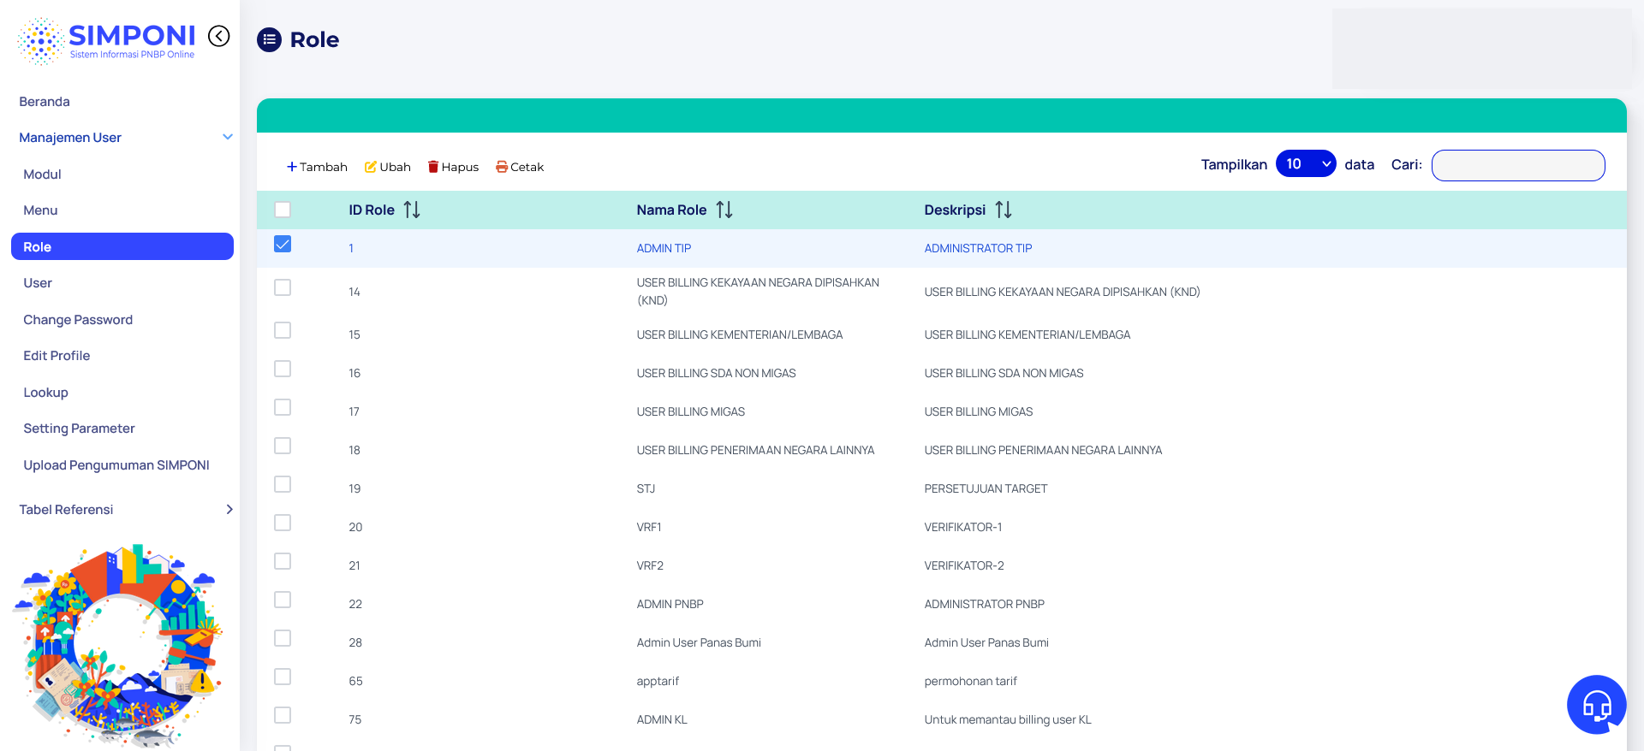
Task: Uncheck the ADMIN TIP row checkbox
Action: tap(283, 245)
